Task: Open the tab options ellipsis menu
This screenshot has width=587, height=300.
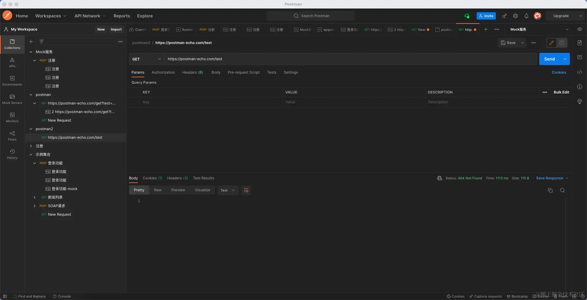Action: [x=497, y=29]
